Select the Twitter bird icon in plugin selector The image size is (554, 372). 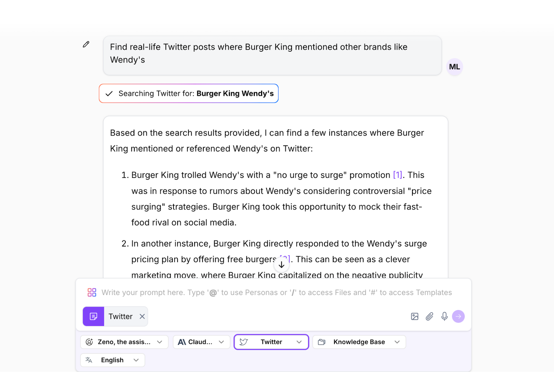point(243,342)
